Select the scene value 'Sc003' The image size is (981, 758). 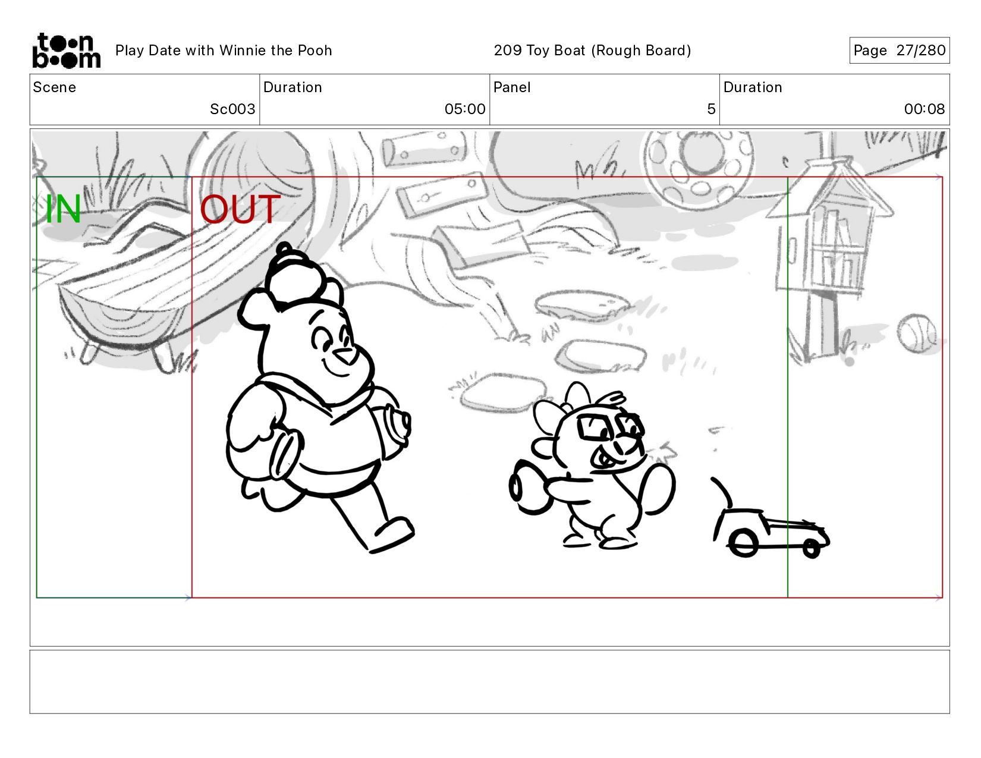click(x=232, y=109)
